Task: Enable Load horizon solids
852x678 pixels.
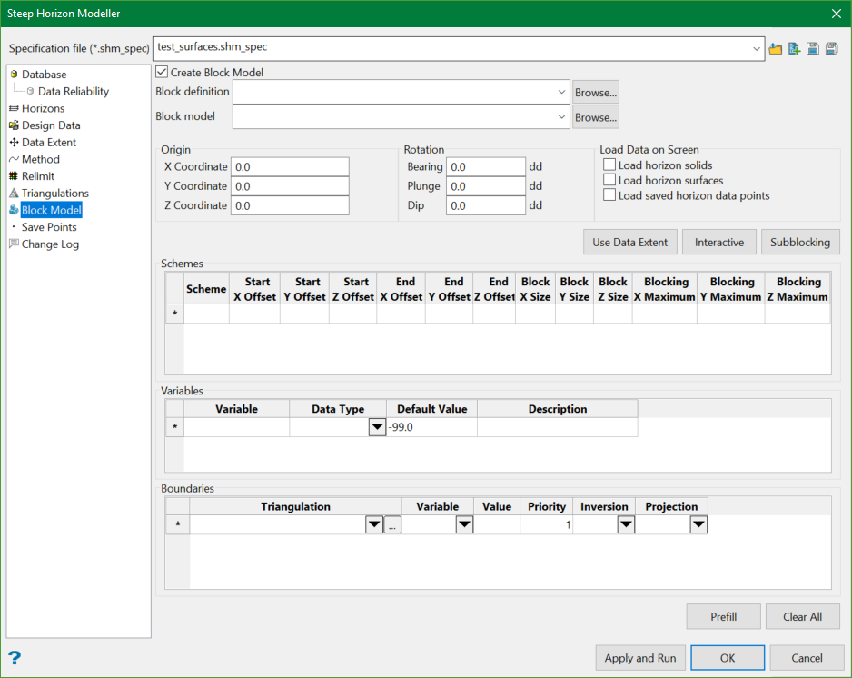Action: point(609,165)
